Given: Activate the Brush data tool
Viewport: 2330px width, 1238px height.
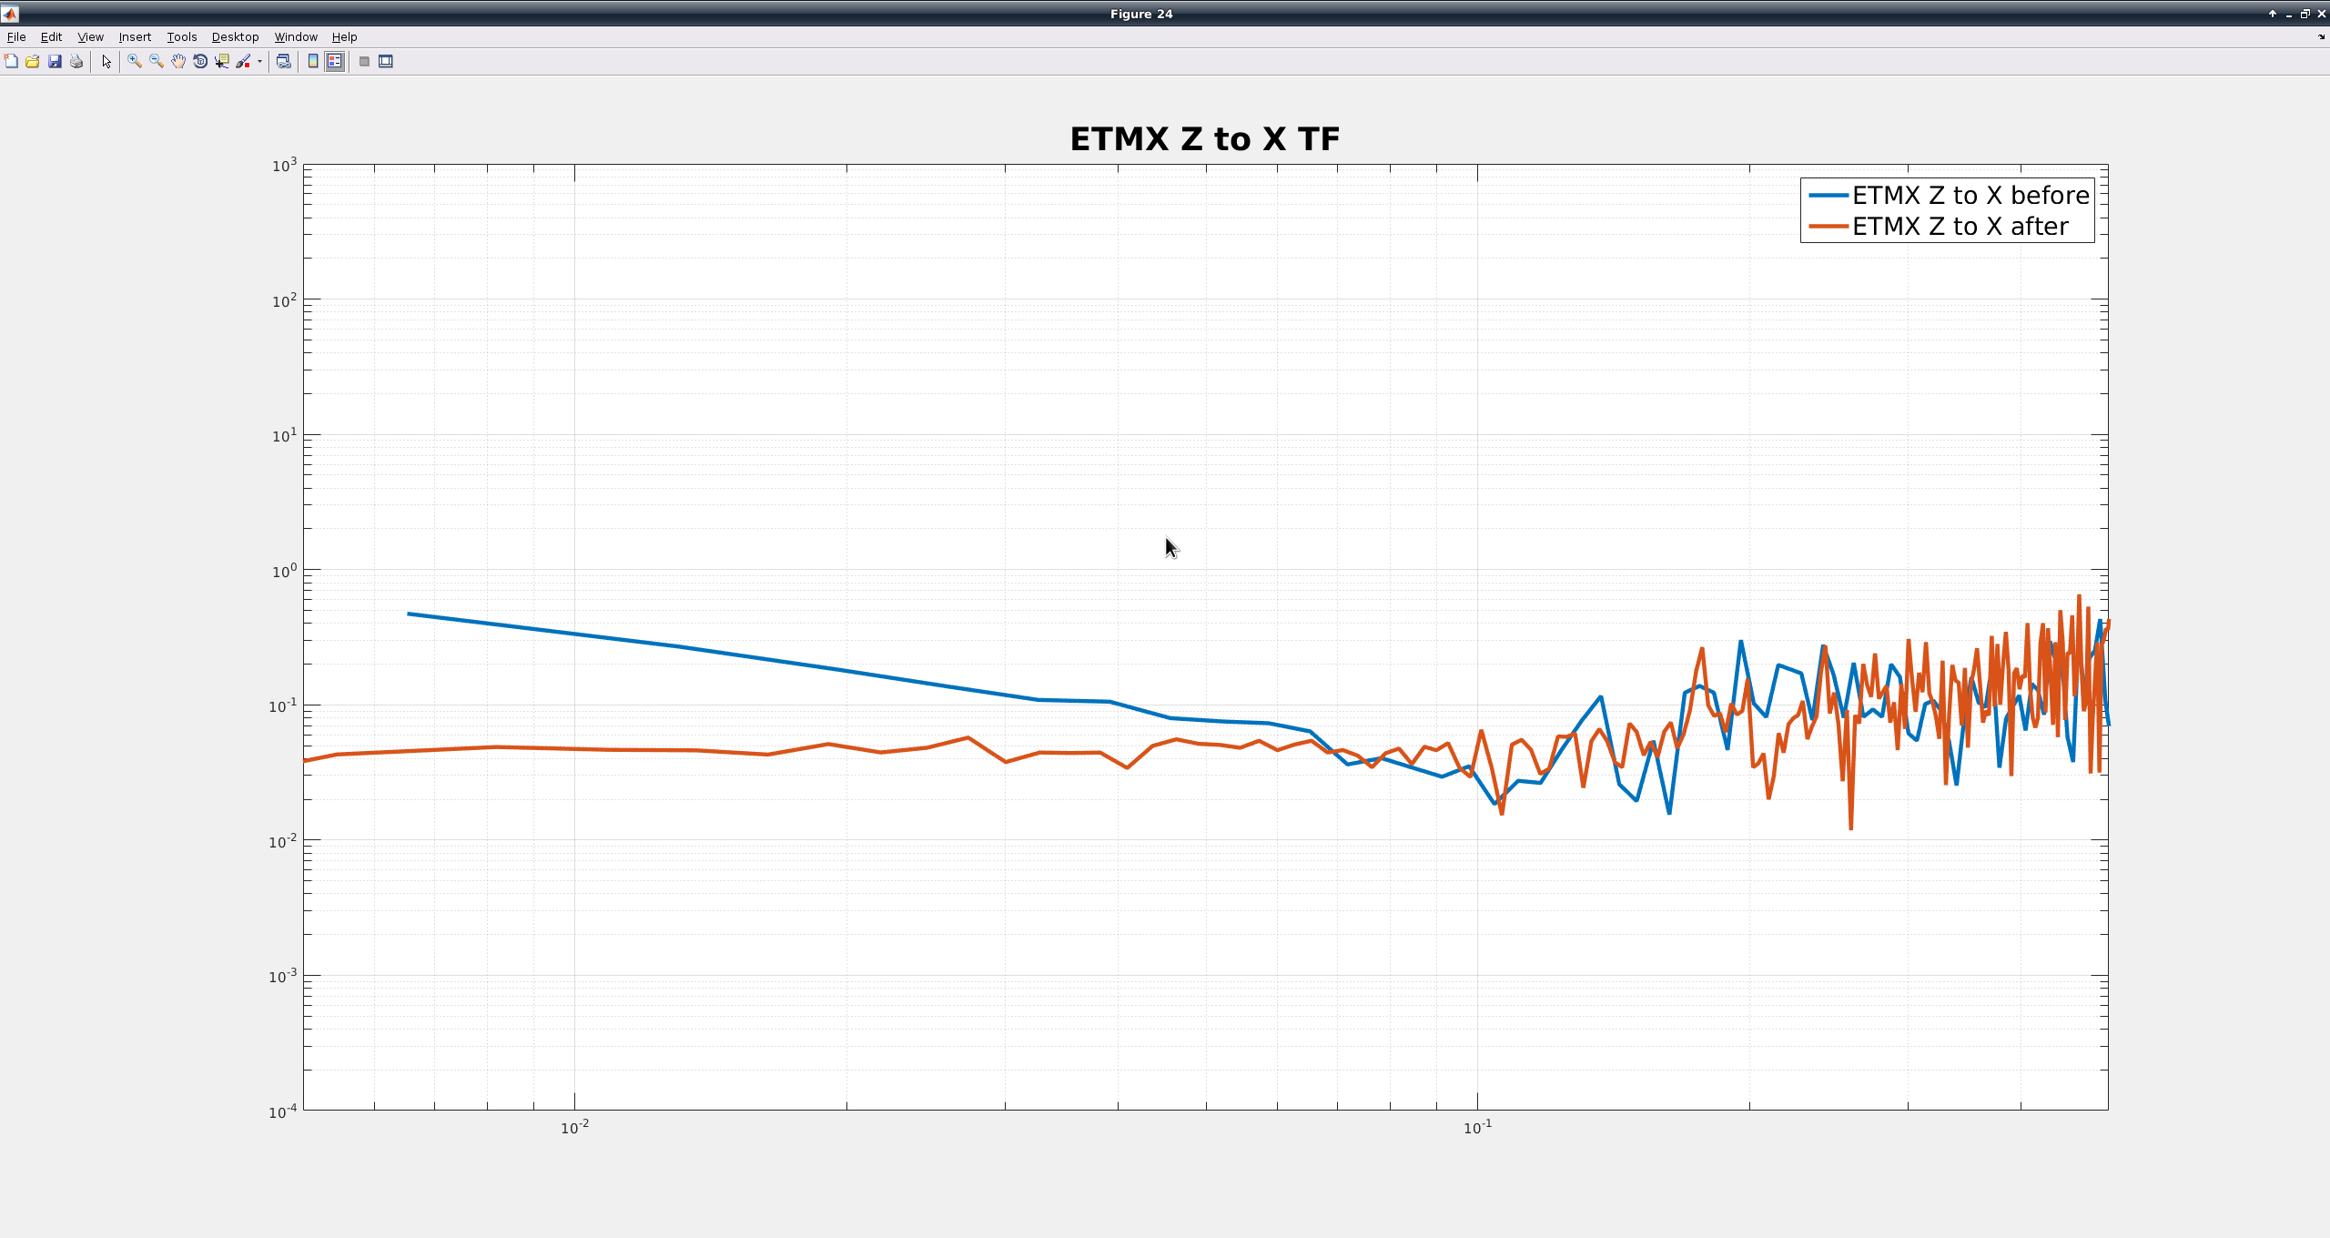Looking at the screenshot, I should click(x=243, y=62).
